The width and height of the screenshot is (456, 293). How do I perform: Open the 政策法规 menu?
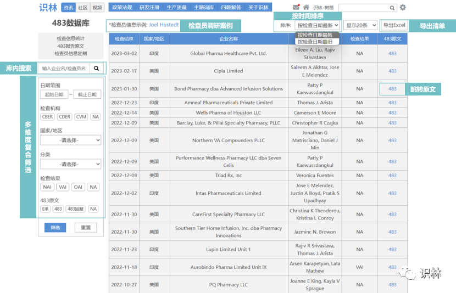[122, 7]
